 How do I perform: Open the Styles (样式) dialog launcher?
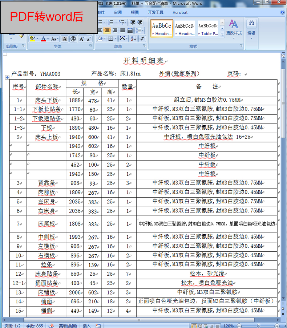click(241, 46)
